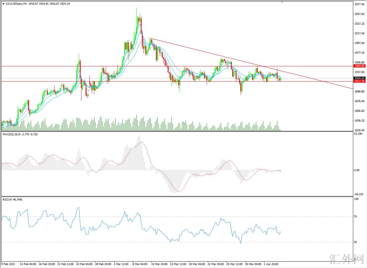Click the -36.155 MACD scale value
The width and height of the screenshot is (367, 268).
pyautogui.click(x=358, y=194)
